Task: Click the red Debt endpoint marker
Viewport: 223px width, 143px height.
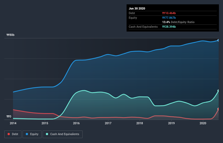Action: click(218, 109)
